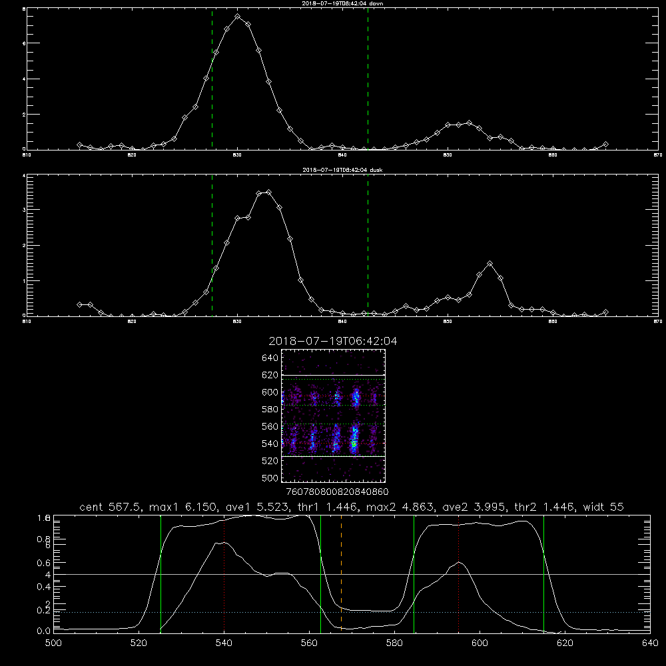Screen dimensions: 666x666
Task: Click the last data point of the dawn curve near 865
Action: (605, 145)
